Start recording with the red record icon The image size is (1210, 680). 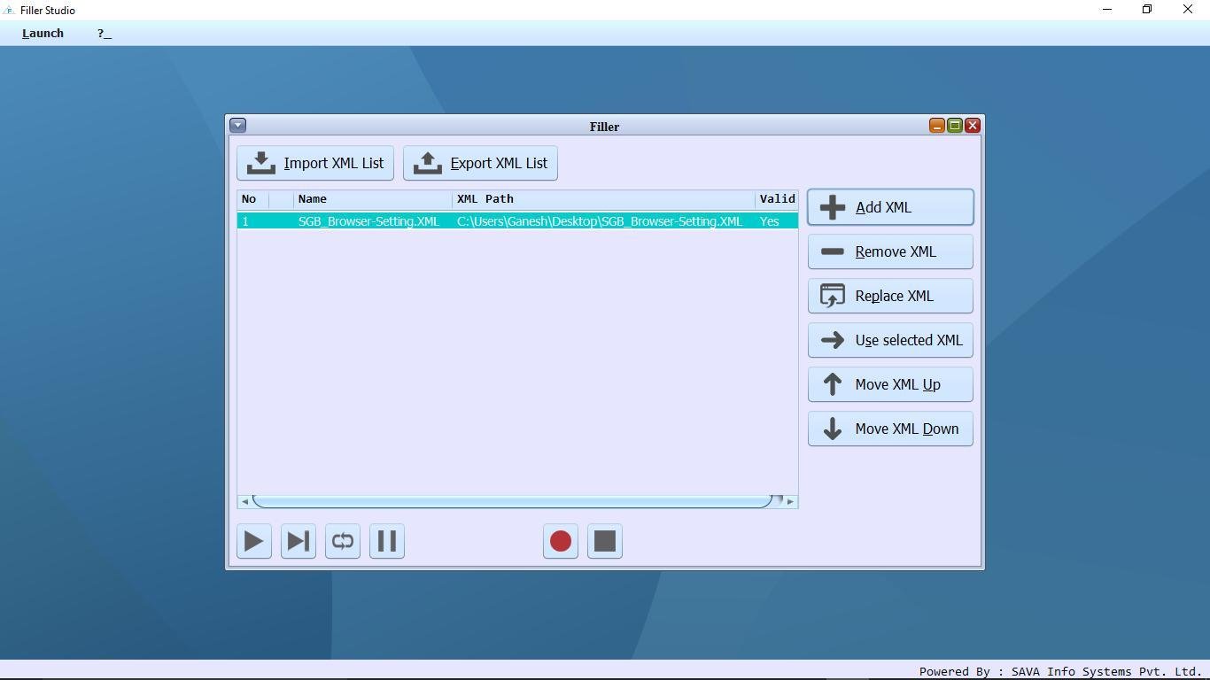[560, 541]
